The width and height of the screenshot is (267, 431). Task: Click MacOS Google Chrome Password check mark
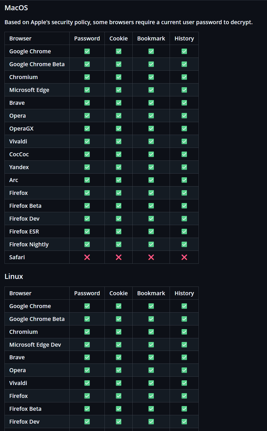[x=87, y=51]
